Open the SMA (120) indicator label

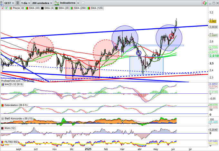[x=97, y=8]
